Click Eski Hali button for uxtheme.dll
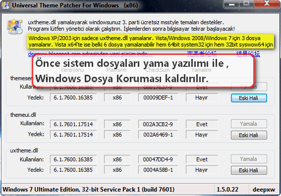Viewport: 281px width, 196px height. tap(249, 170)
